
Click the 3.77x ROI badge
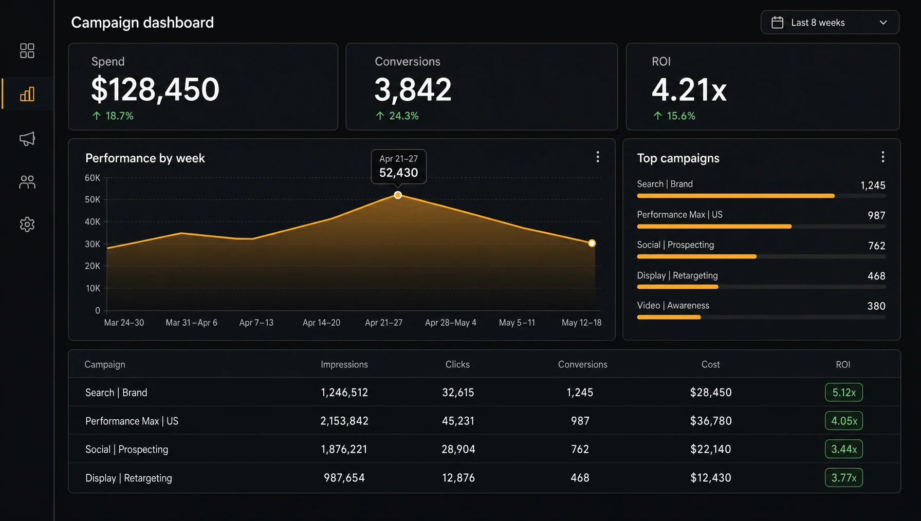(x=843, y=478)
